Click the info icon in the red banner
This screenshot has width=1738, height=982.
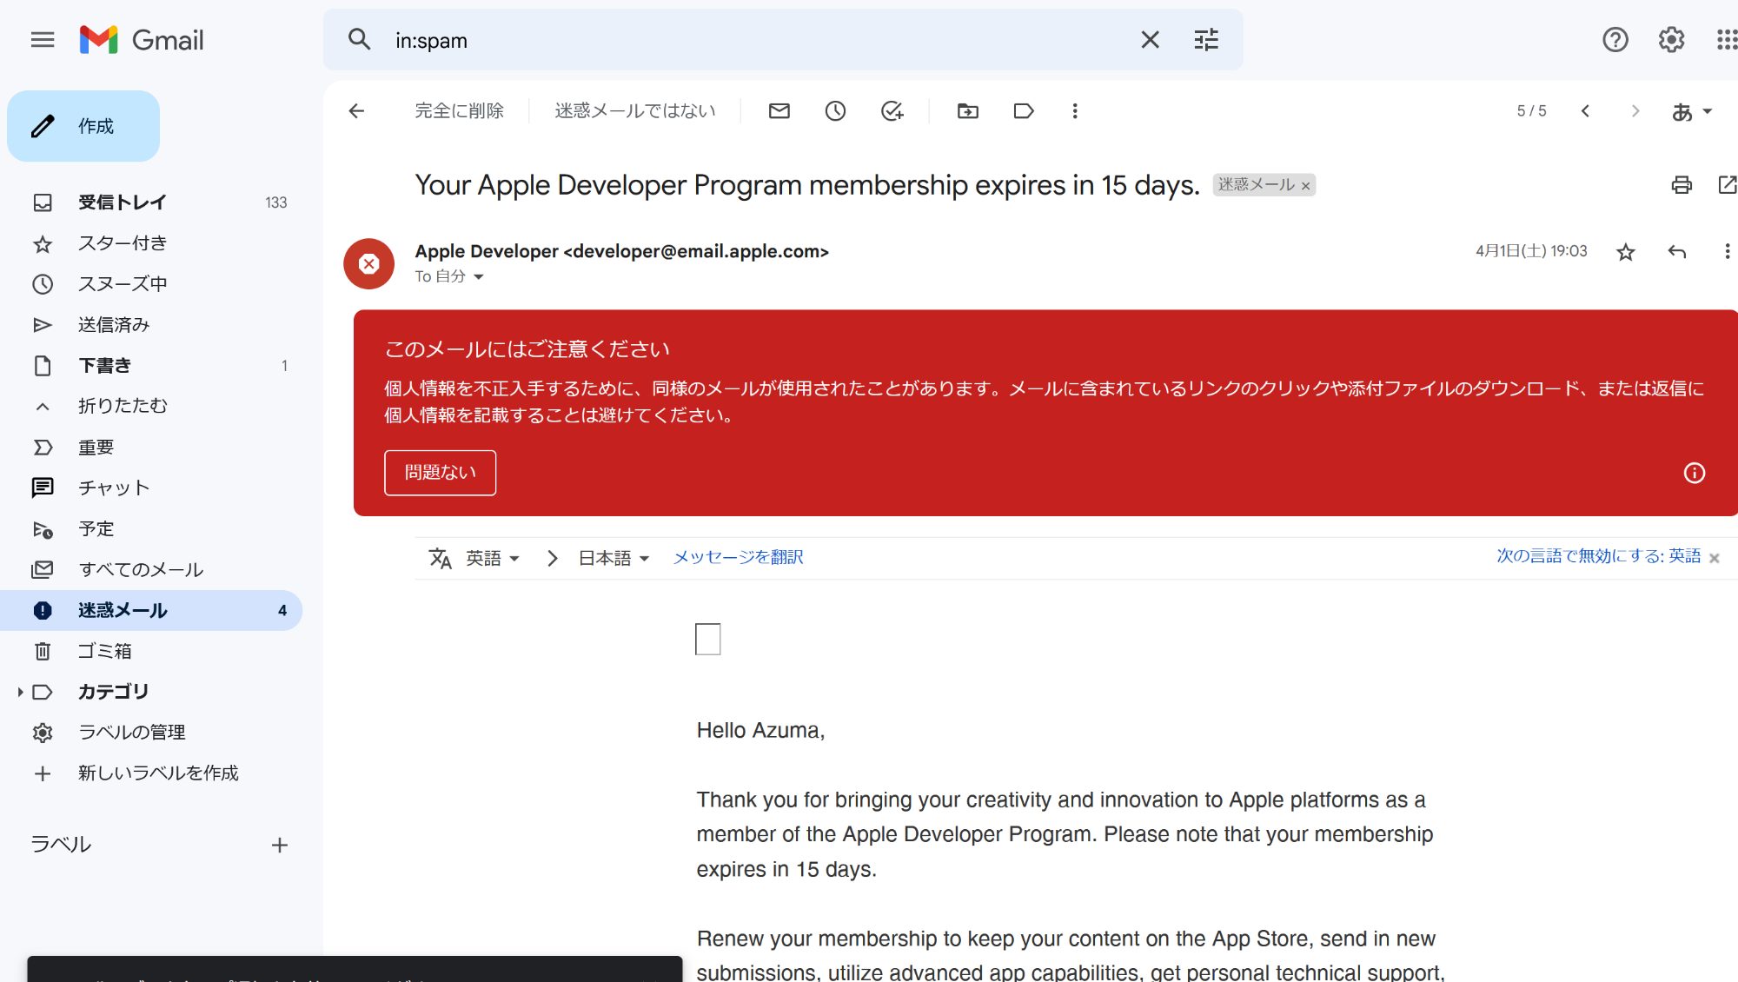(1695, 473)
